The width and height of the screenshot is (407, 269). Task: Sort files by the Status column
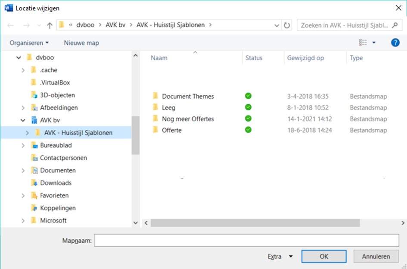(254, 58)
